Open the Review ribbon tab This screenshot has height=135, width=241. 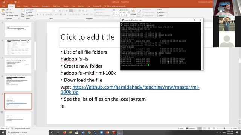[x=66, y=6]
